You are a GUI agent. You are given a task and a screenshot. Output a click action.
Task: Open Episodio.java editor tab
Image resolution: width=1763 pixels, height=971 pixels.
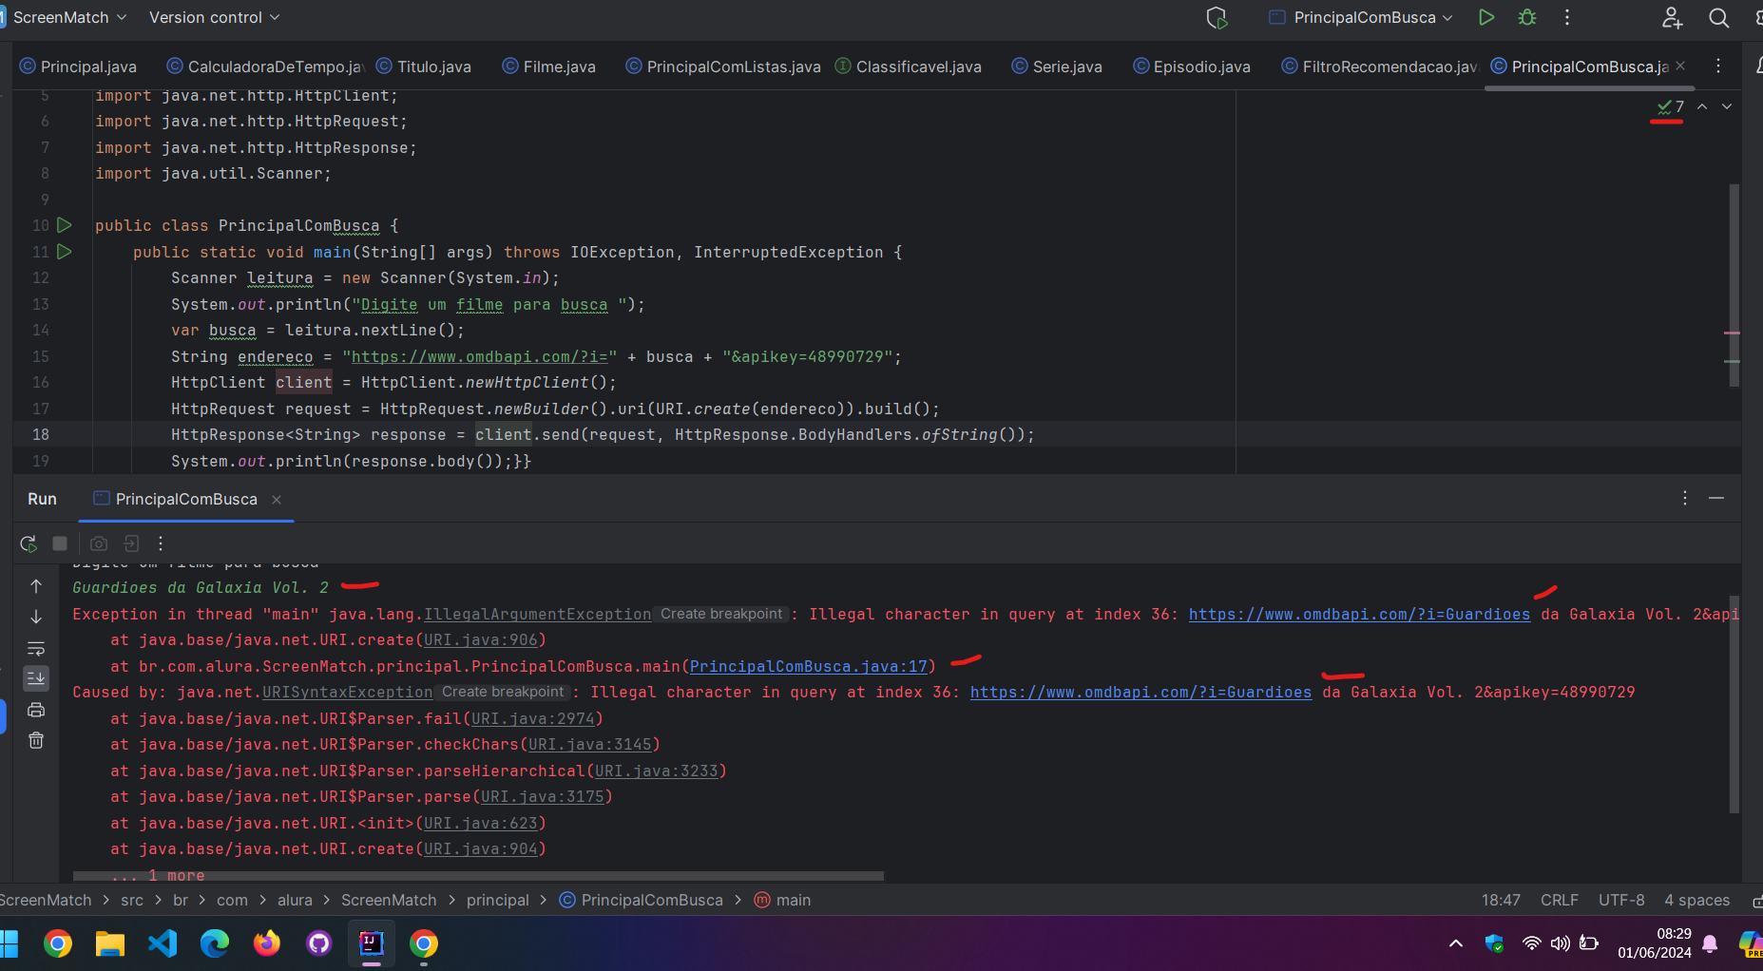pyautogui.click(x=1192, y=67)
